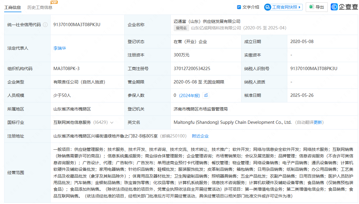359x204 pixels.
Task: Open legal representative 李瑞华's profile
Action: click(59, 48)
